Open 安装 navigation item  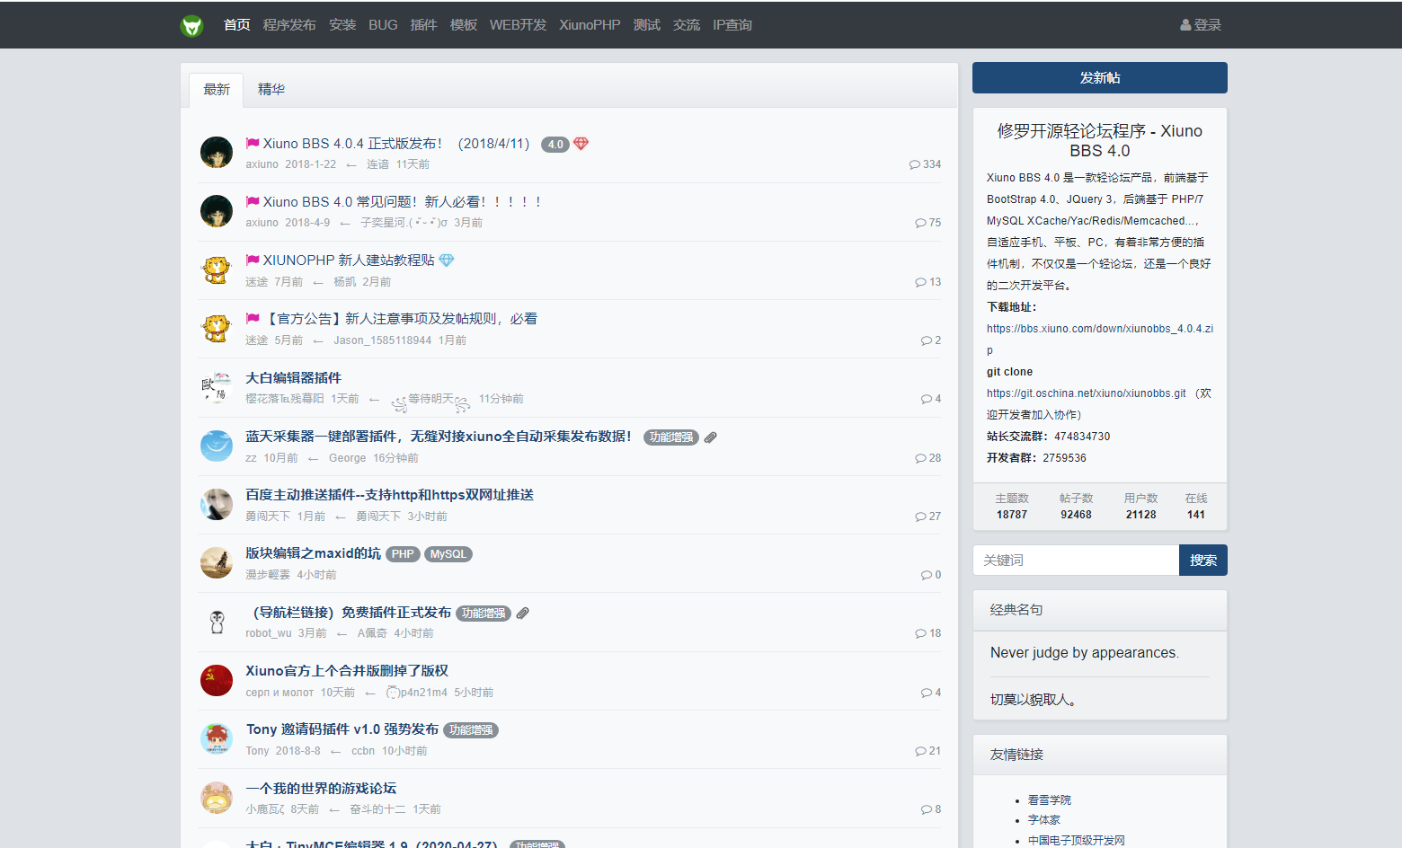click(x=342, y=25)
